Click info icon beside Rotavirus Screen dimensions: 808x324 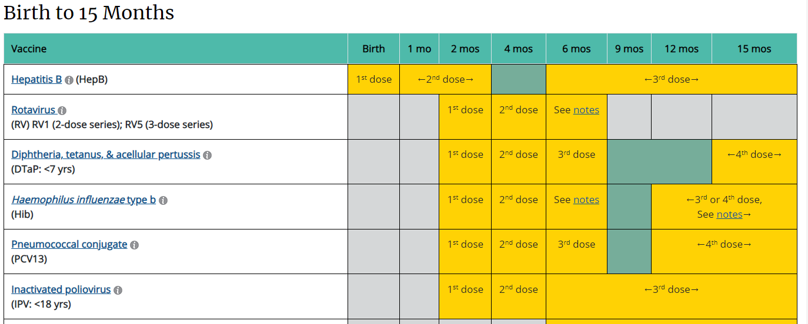(62, 110)
